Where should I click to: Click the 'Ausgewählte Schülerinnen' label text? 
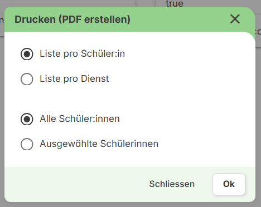(99, 144)
